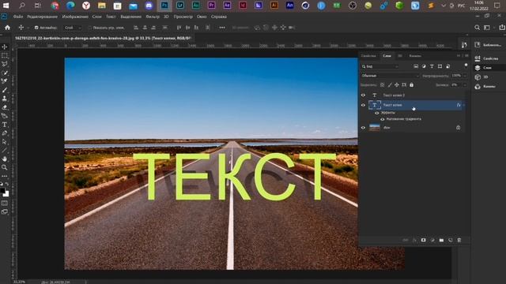
Task: Click the foreground color swatch
Action: (2, 191)
